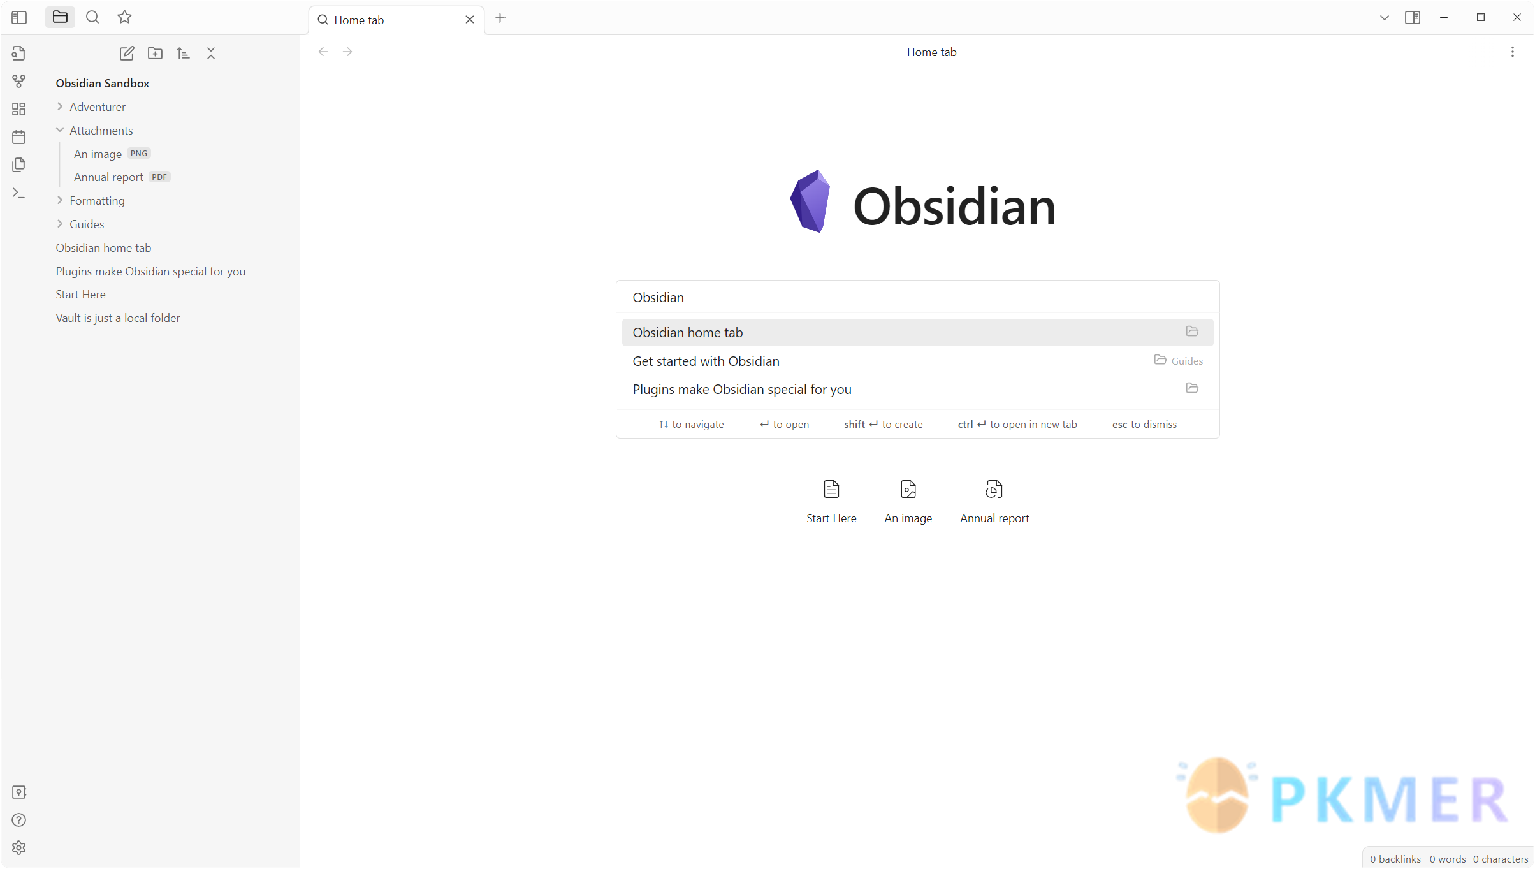This screenshot has width=1535, height=869.
Task: Expand the Guides folder
Action: [x=60, y=223]
